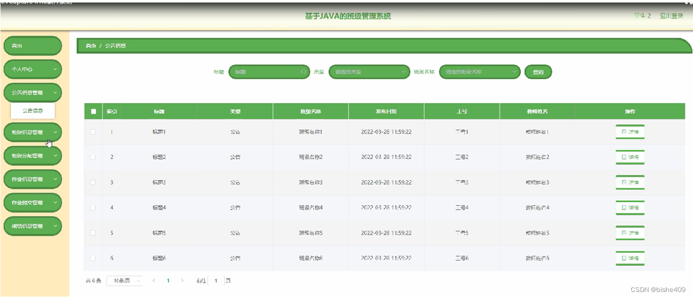Expand the 班级分配管理 sidebar menu

click(33, 156)
